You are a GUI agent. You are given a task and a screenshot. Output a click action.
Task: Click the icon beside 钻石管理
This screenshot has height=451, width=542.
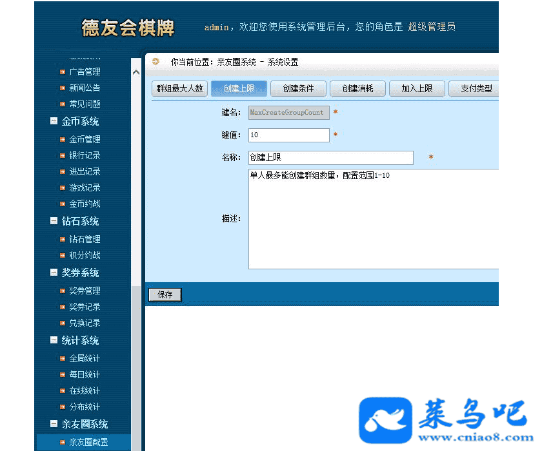click(x=63, y=239)
